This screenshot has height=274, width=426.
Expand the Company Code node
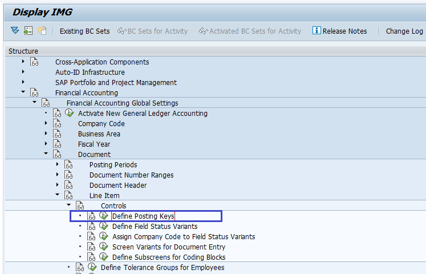click(x=46, y=123)
